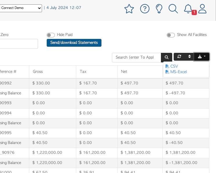Choose CSV export option
The image size is (216, 173).
(x=172, y=66)
